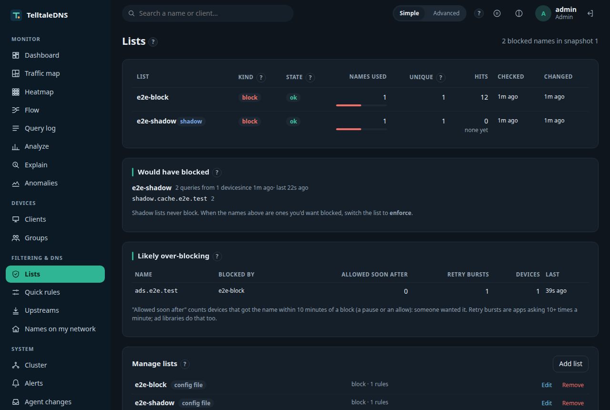Open the Flow view
The image size is (610, 410).
click(x=55, y=110)
